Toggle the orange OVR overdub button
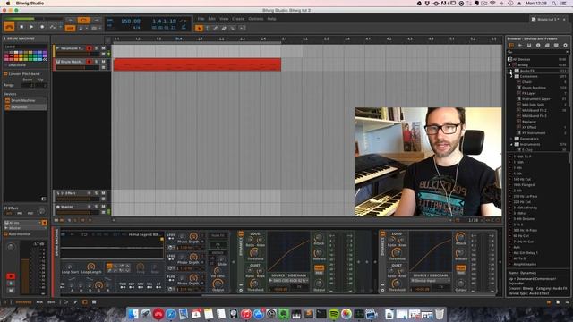 pos(70,28)
